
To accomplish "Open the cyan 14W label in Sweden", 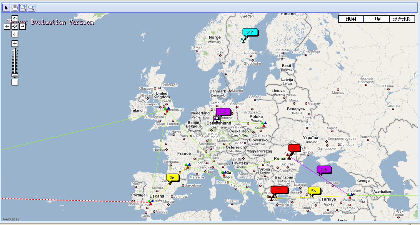I will [x=250, y=32].
